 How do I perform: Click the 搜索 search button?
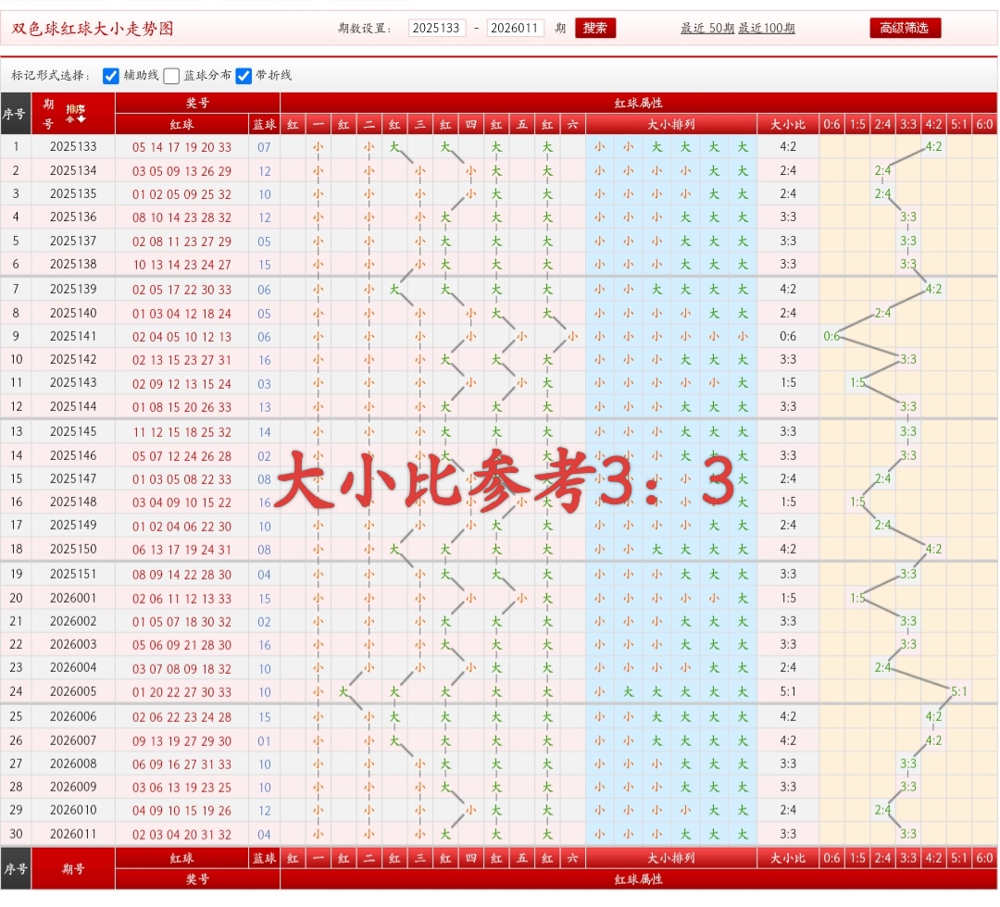point(595,28)
